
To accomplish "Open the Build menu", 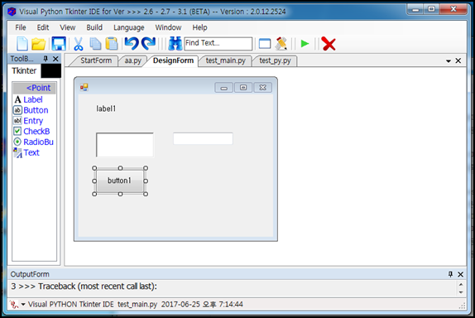I will point(94,27).
